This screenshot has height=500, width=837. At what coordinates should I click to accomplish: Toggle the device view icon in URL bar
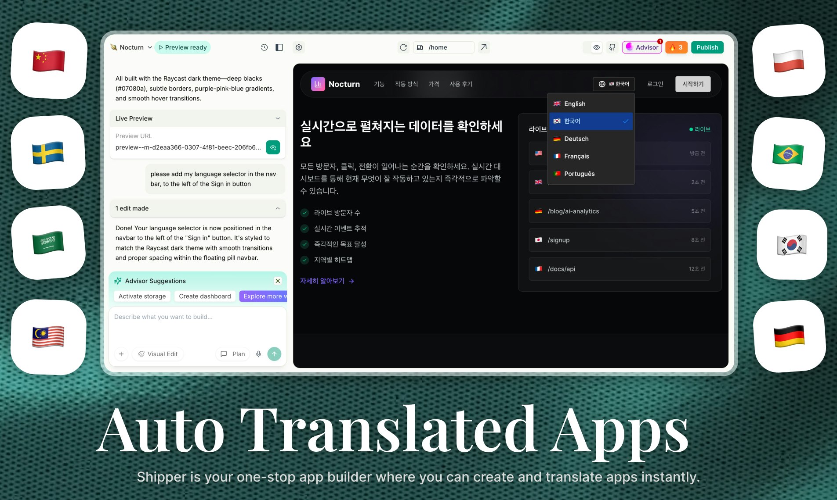coord(420,47)
